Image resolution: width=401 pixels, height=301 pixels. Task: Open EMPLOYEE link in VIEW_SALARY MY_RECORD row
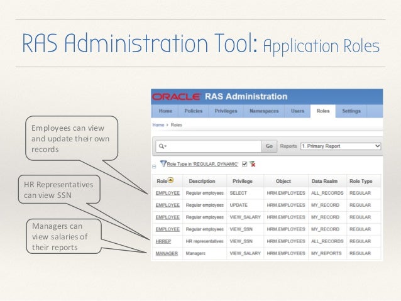click(168, 217)
